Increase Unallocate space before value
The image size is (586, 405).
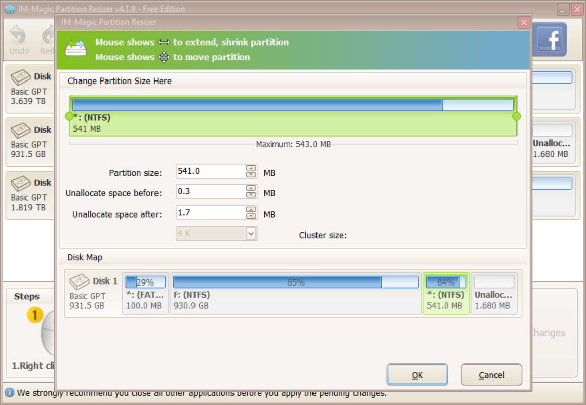(x=251, y=188)
